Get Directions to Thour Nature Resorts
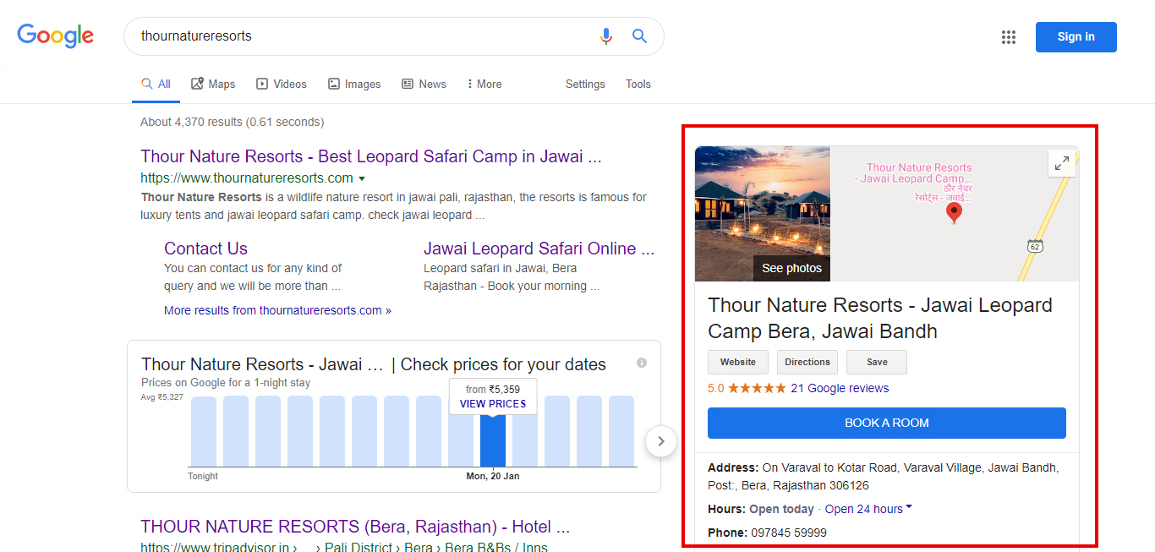Viewport: 1155px width, 552px height. pyautogui.click(x=807, y=362)
